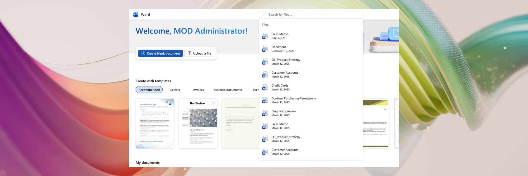Click the plus icon on Create blank document
This screenshot has height=176, width=528.
pyautogui.click(x=143, y=53)
